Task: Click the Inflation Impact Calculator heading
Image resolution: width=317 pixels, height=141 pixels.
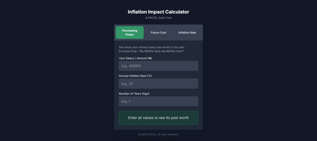Action: click(158, 12)
